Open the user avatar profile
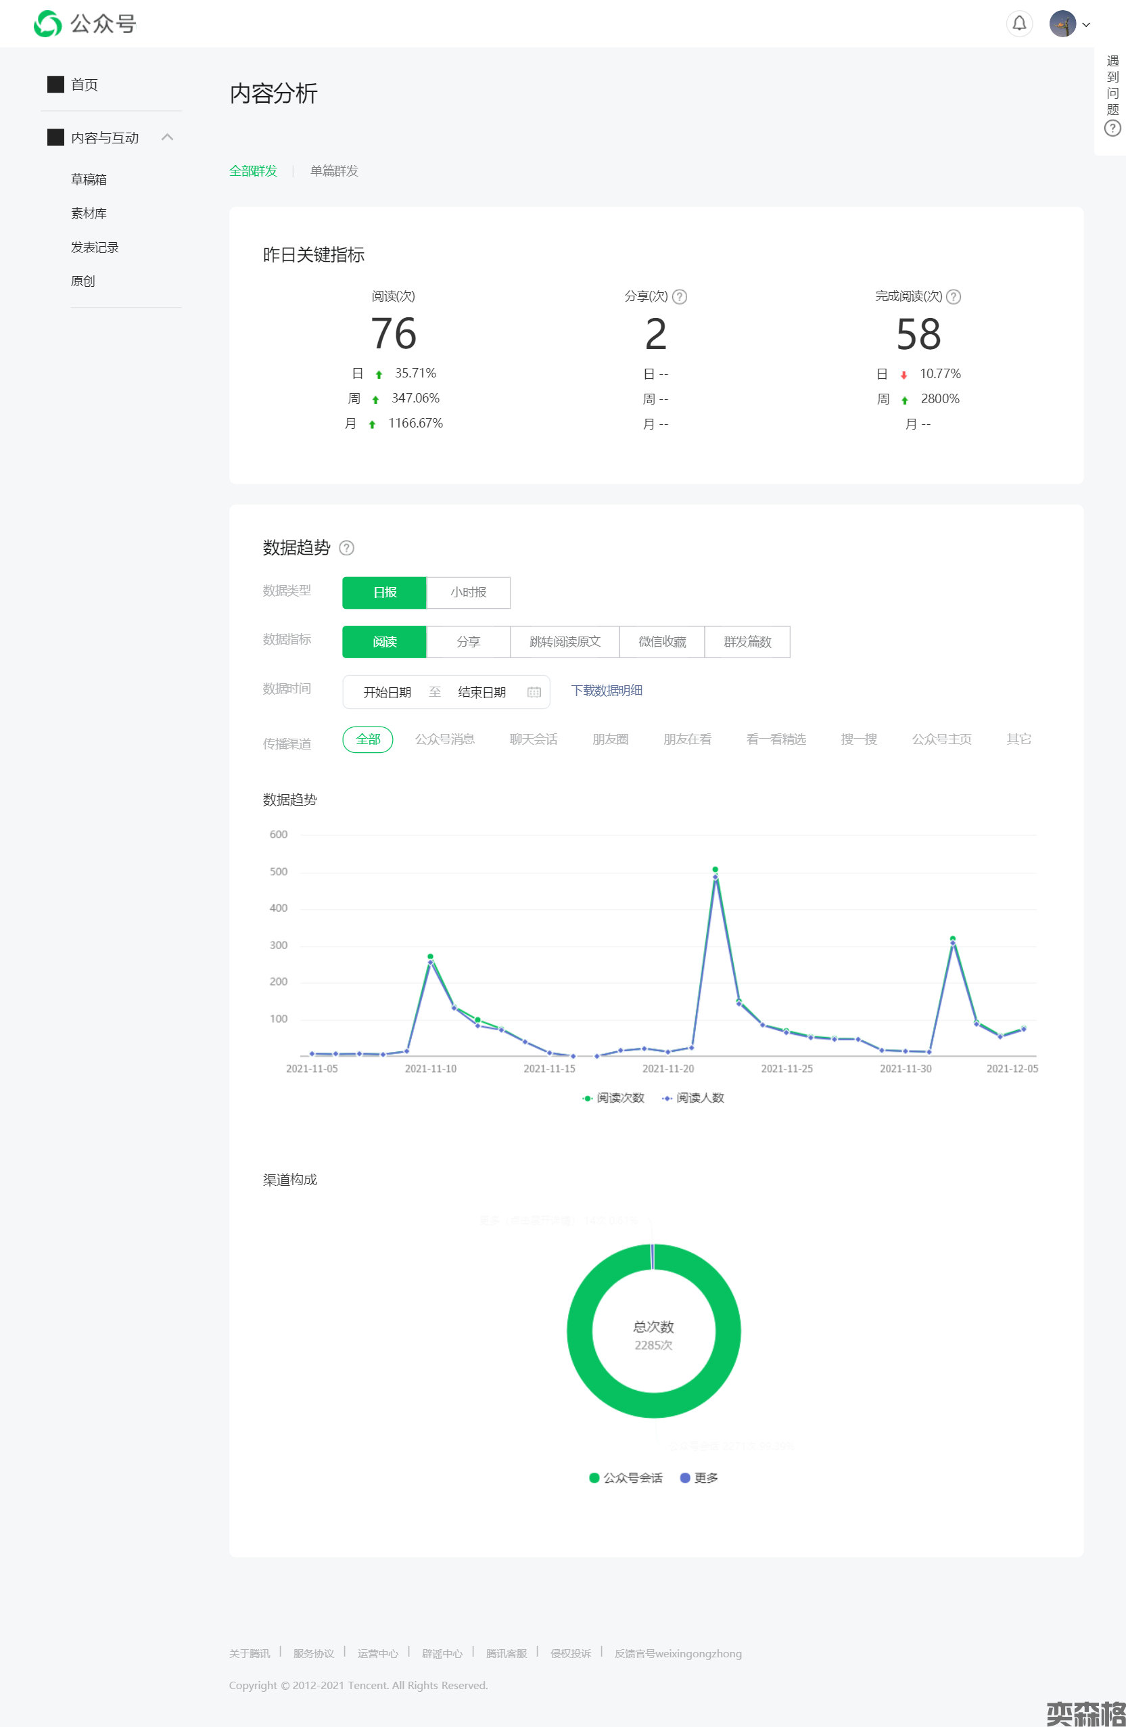This screenshot has width=1126, height=1727. [x=1062, y=23]
